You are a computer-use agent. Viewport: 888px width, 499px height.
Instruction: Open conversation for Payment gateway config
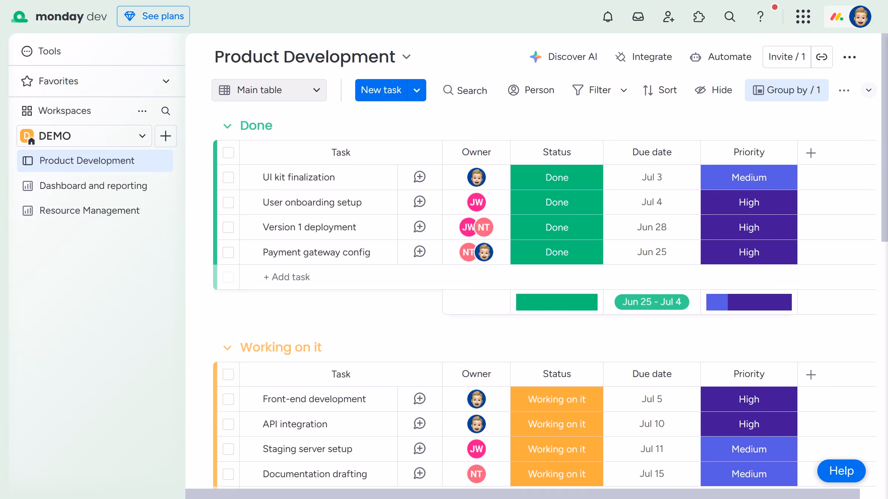(x=420, y=252)
